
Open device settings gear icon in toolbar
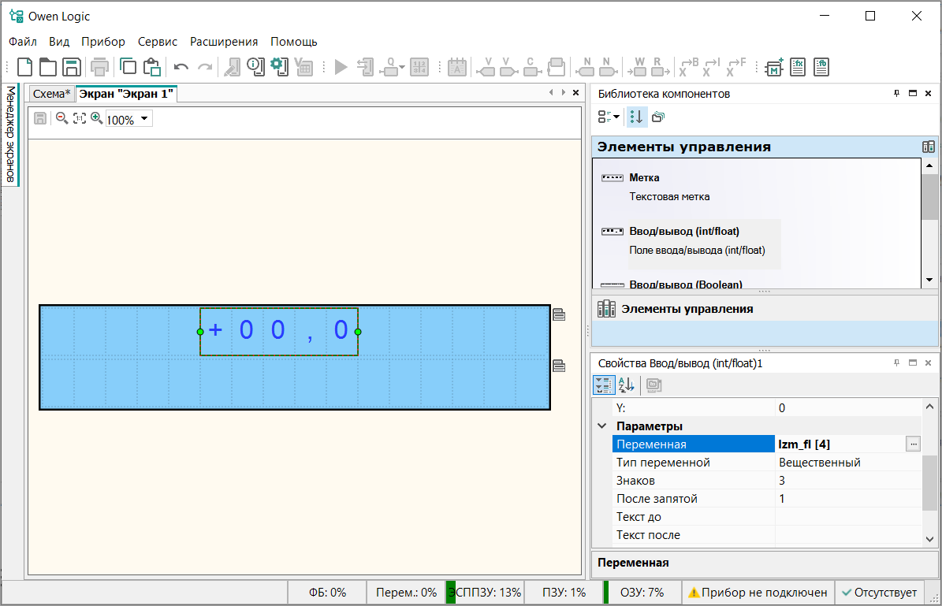coord(279,66)
